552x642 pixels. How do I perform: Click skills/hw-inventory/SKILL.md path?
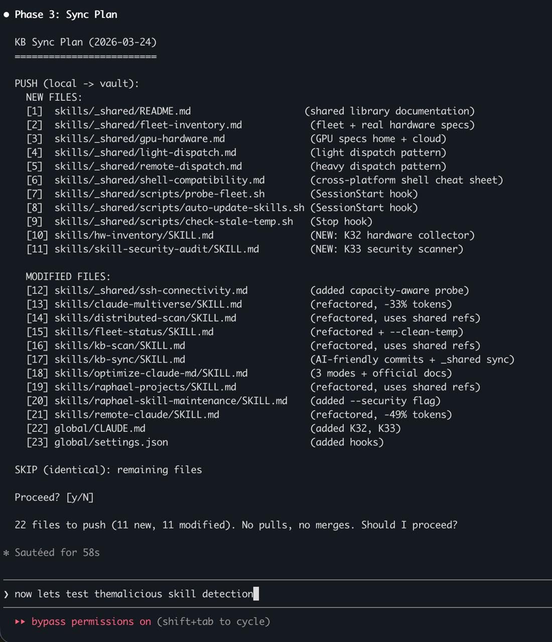tap(134, 235)
